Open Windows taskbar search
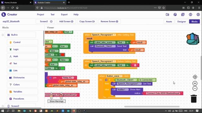The width and height of the screenshot is (202, 113). (8, 111)
